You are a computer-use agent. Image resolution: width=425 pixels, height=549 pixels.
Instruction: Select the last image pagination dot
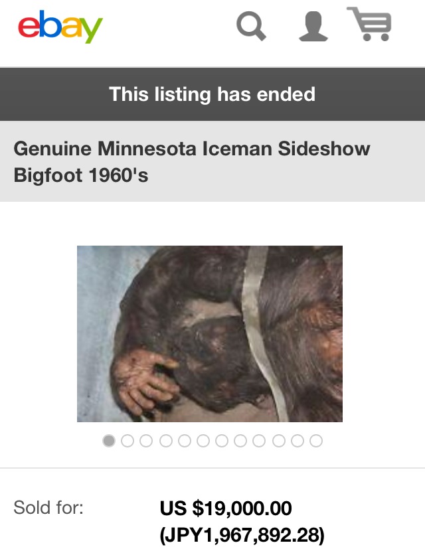[x=316, y=440]
